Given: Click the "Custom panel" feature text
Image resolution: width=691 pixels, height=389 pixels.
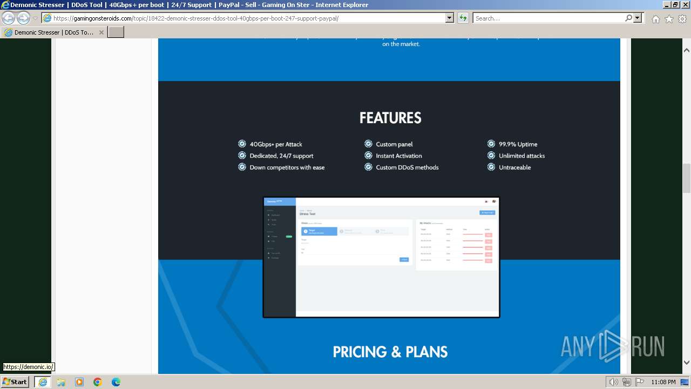Looking at the screenshot, I should 394,144.
